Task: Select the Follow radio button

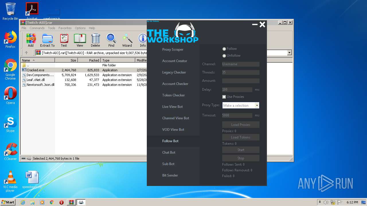Action: point(224,49)
